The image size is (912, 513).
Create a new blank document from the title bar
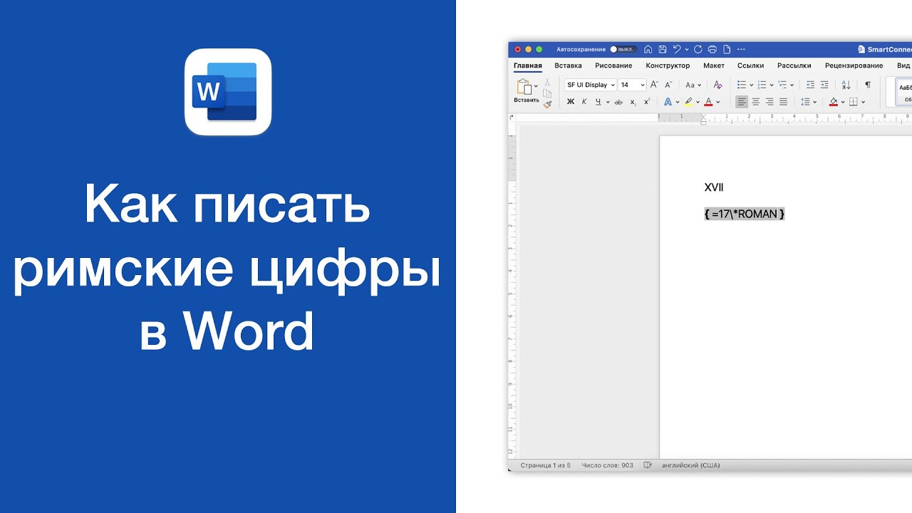click(727, 49)
